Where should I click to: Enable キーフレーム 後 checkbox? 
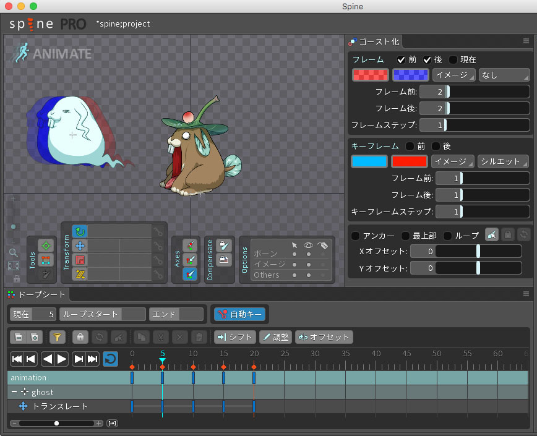436,147
